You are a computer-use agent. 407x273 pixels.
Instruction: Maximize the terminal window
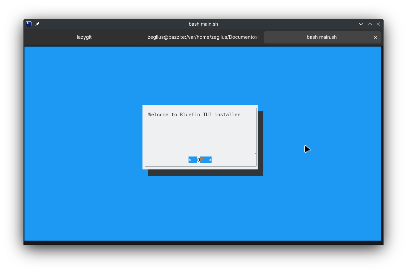370,24
